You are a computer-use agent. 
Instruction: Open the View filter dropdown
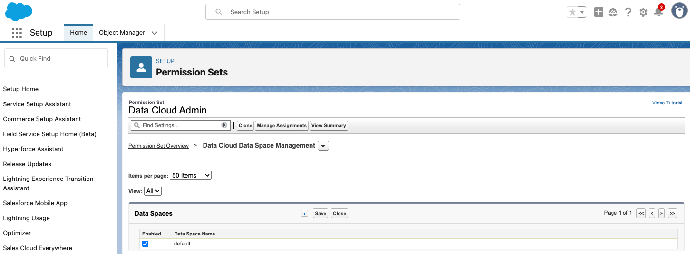[153, 191]
